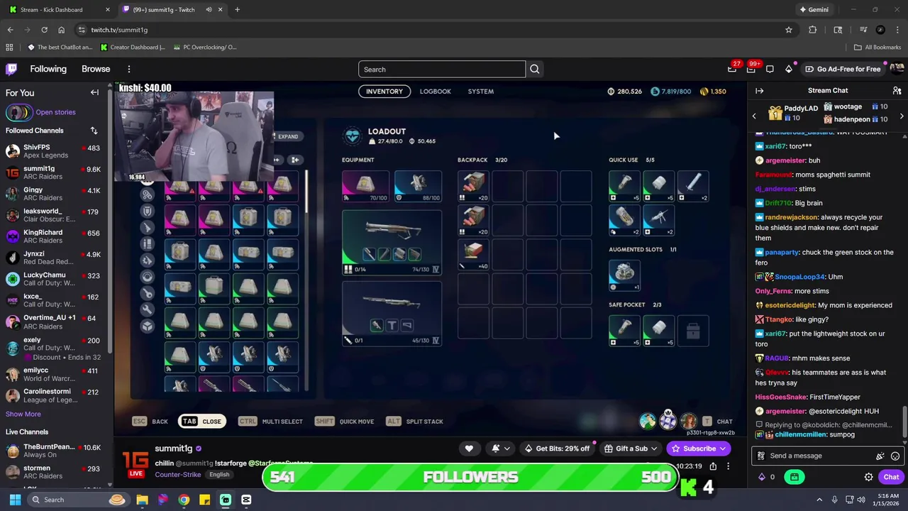Open the Chrome extensions puzzle icon
This screenshot has height=511, width=908.
[x=813, y=30]
